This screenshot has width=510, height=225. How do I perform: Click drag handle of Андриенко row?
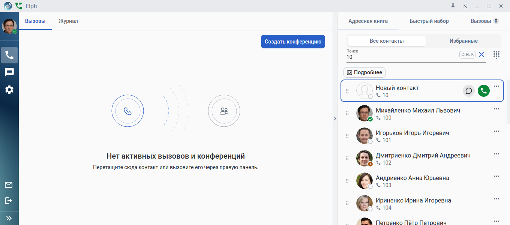tap(347, 181)
